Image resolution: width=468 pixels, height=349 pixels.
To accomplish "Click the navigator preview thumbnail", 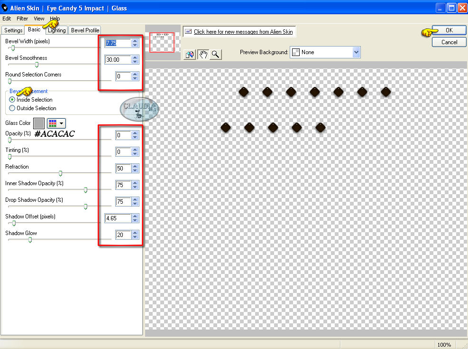I will pos(162,42).
